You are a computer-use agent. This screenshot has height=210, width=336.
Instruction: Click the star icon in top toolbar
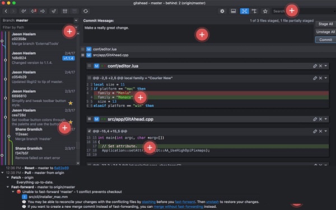(x=265, y=11)
